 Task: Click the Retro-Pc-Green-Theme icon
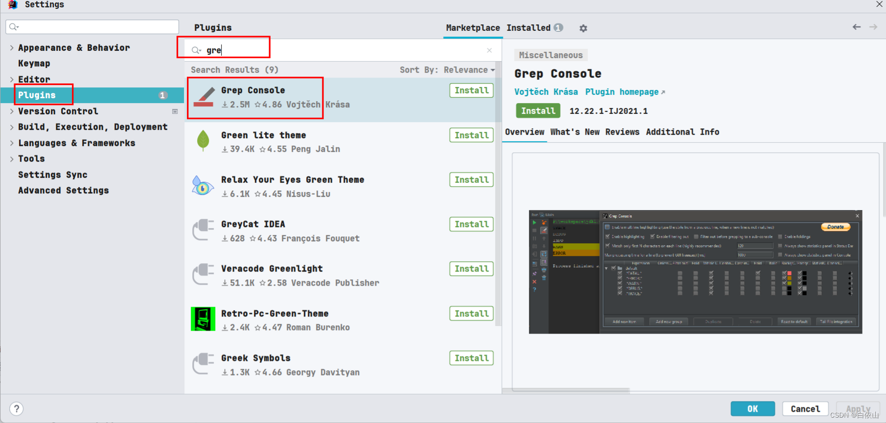tap(203, 319)
